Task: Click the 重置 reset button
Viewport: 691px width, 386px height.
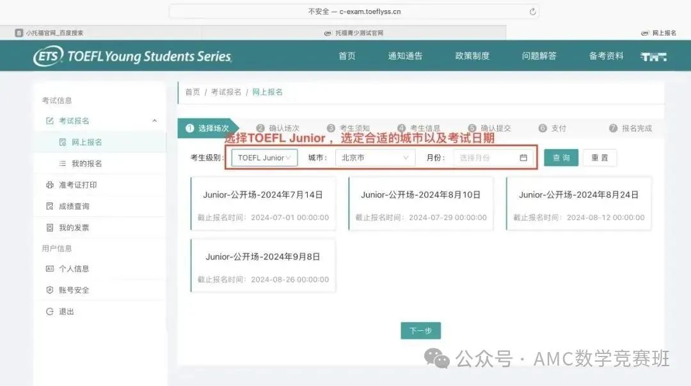Action: click(600, 157)
